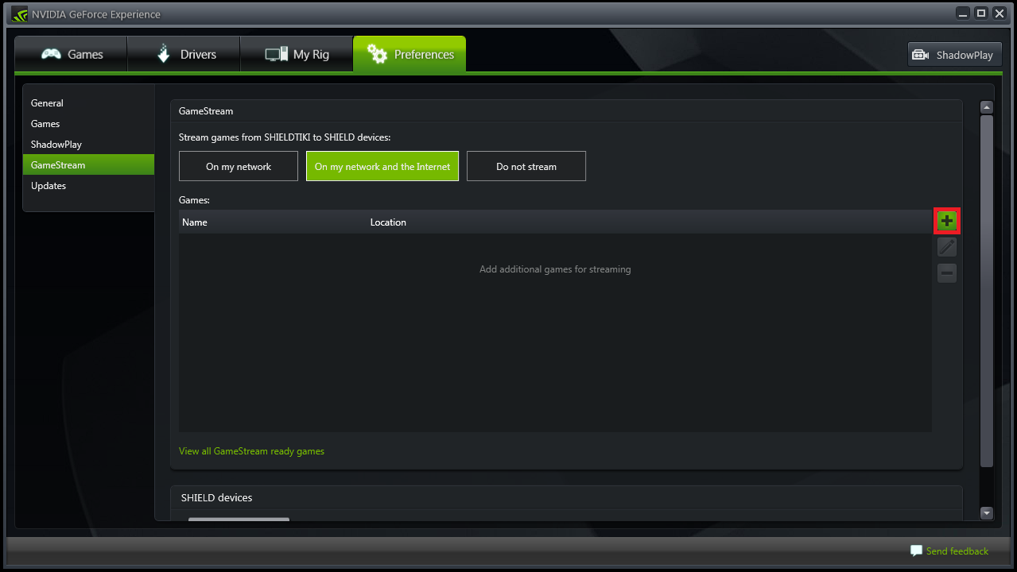The width and height of the screenshot is (1017, 572).
Task: Choose the Do not stream option
Action: point(526,166)
